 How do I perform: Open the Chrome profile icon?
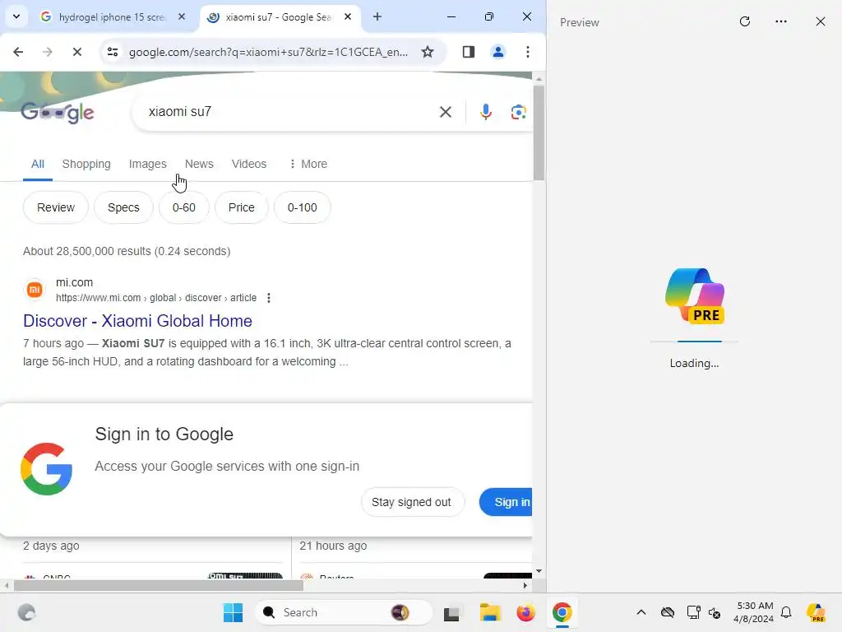497,52
